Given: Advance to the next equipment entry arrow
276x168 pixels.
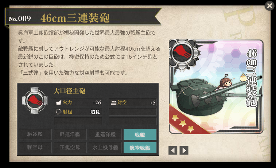Looking at the screenshot, I should pyautogui.click(x=184, y=151).
